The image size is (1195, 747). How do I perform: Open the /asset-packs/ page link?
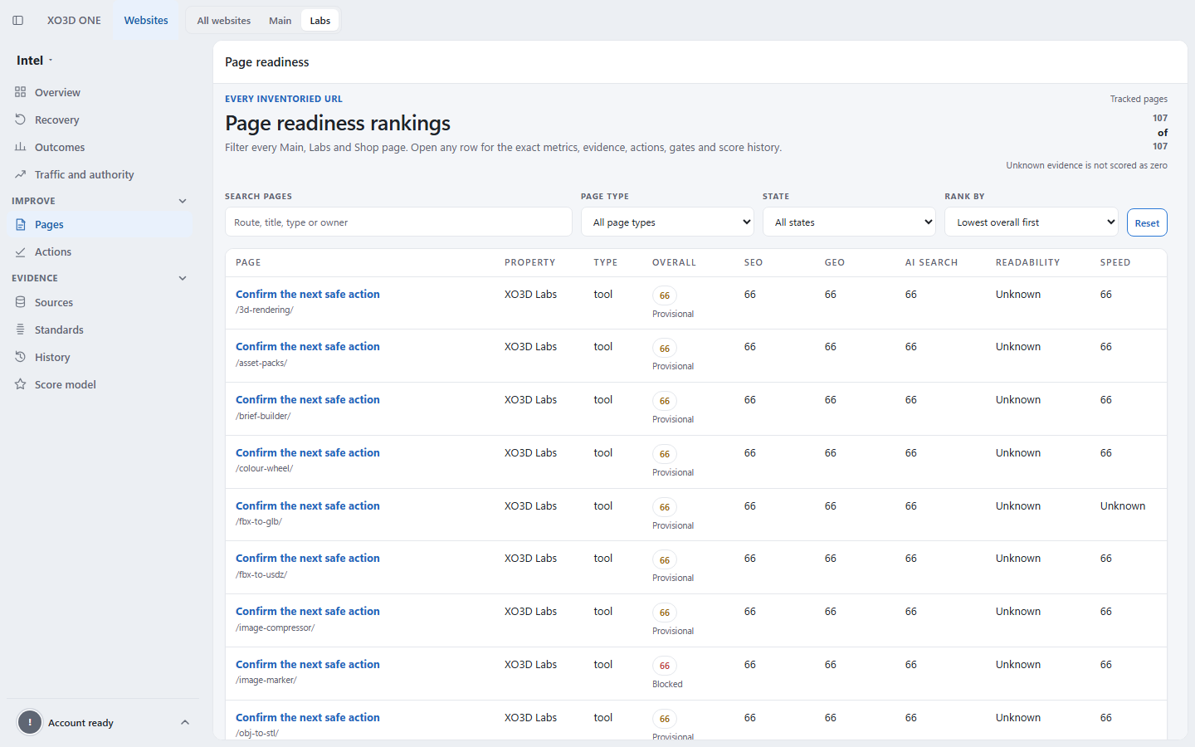tap(308, 346)
